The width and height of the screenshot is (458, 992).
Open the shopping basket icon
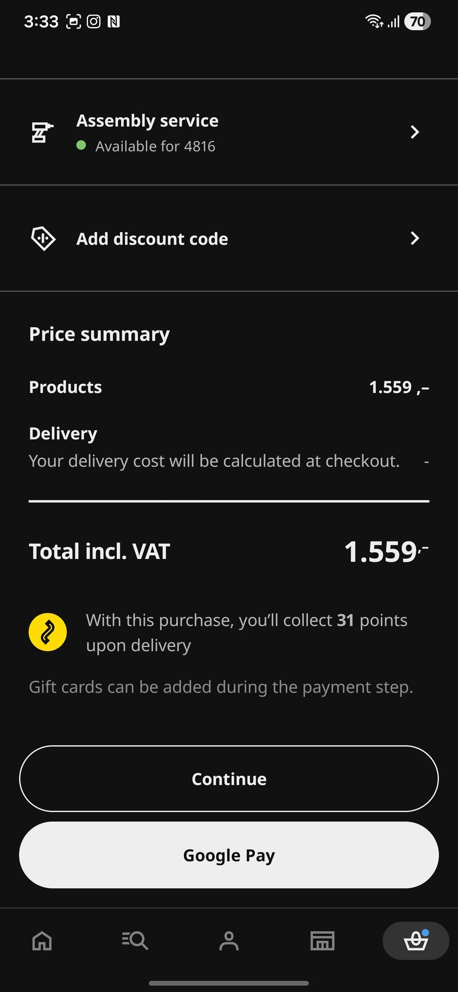click(x=416, y=941)
